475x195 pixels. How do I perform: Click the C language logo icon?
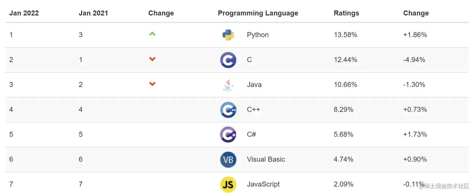click(228, 60)
